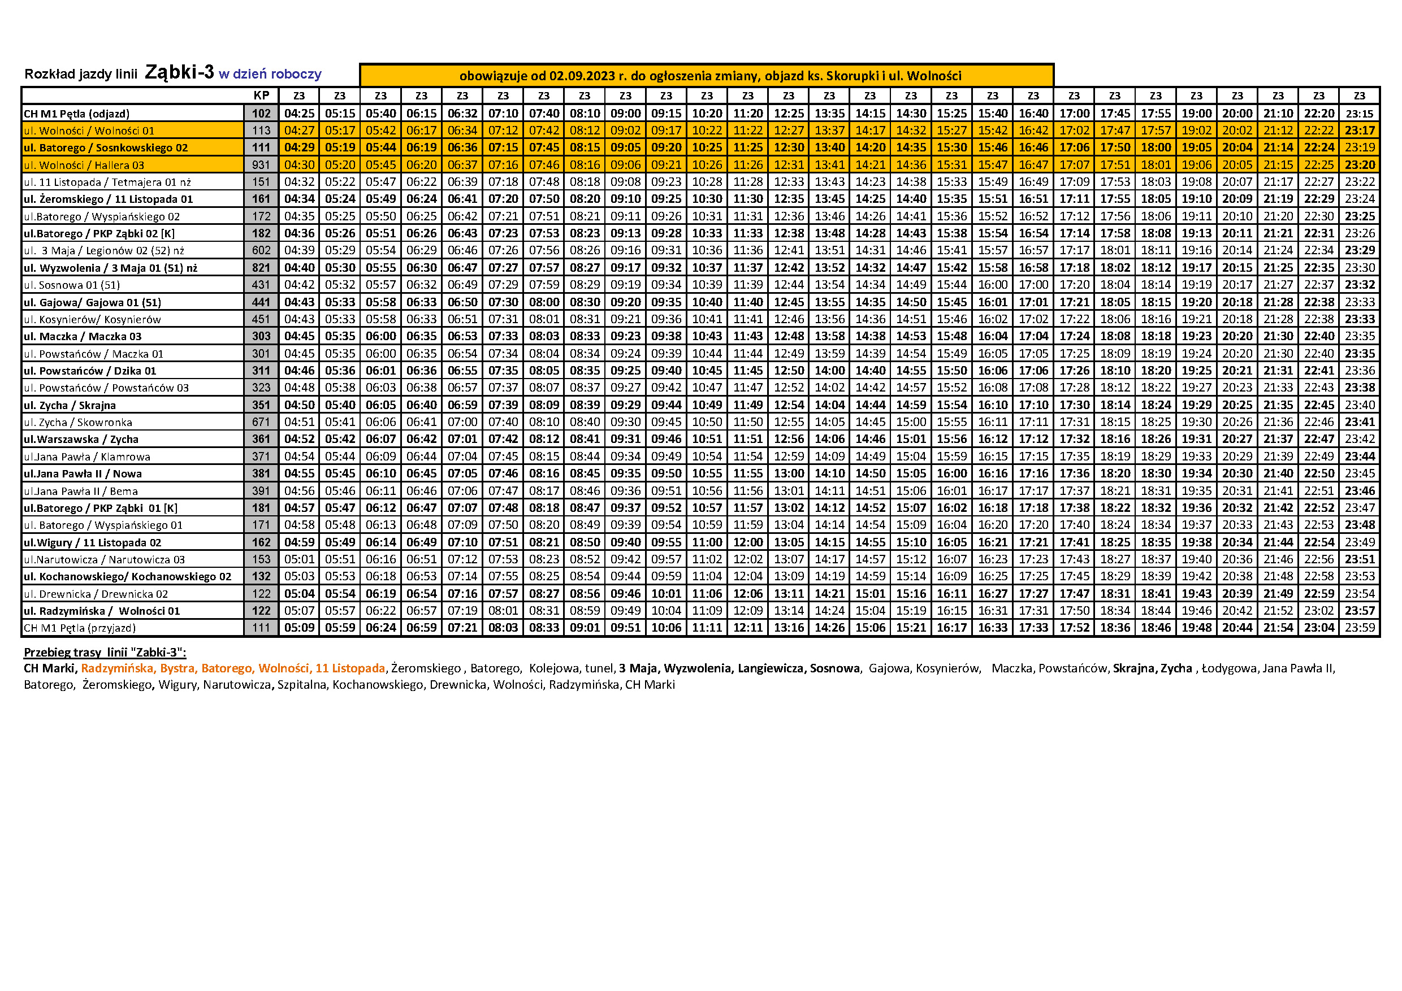Screen dimensions: 1402x991
Task: Select stop 'ul.Jana Pawła II / Bema'
Action: point(81,491)
